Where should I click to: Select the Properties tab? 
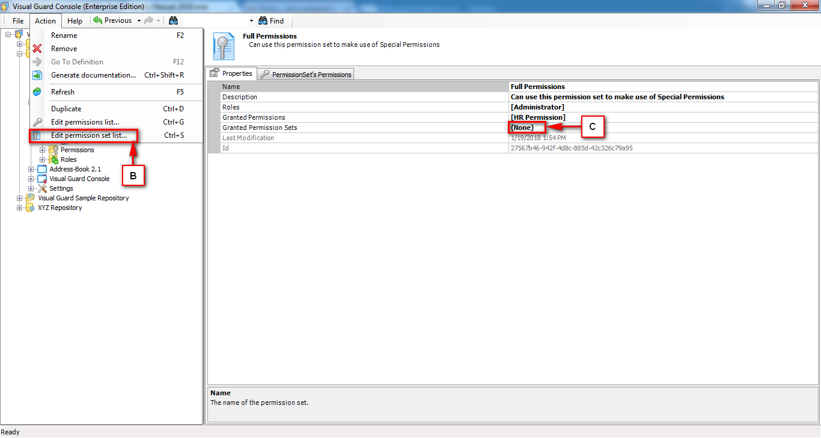point(232,73)
